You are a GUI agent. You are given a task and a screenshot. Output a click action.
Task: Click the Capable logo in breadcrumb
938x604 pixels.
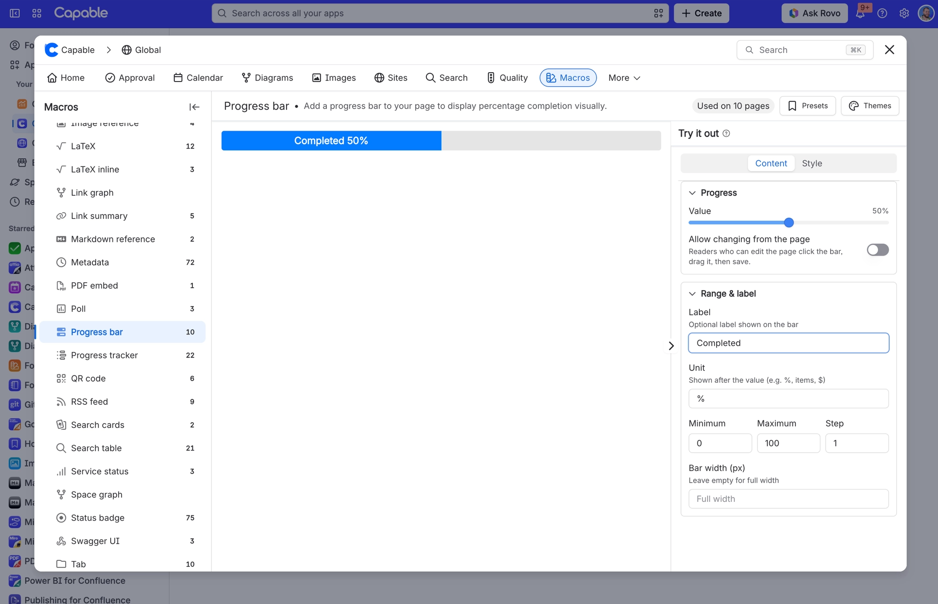tap(51, 50)
